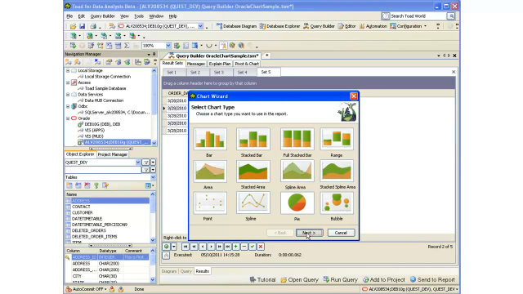Viewport: 523px width, 294px height.
Task: Choose the Stacked Spline Area chart
Action: (x=337, y=171)
